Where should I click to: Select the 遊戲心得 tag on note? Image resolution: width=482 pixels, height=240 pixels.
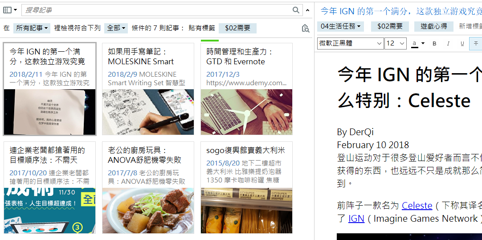[x=434, y=26]
